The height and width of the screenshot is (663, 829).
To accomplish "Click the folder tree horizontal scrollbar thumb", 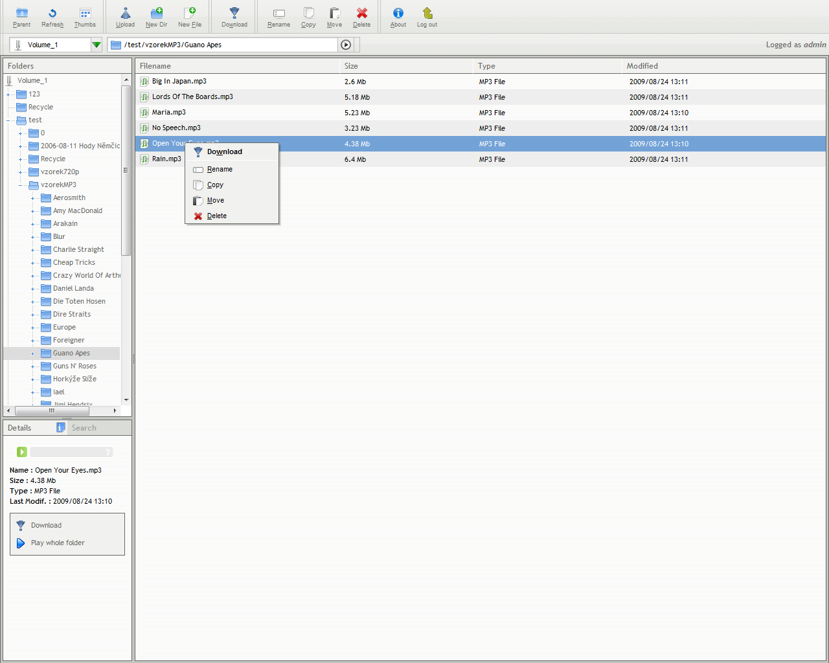I will pos(51,410).
